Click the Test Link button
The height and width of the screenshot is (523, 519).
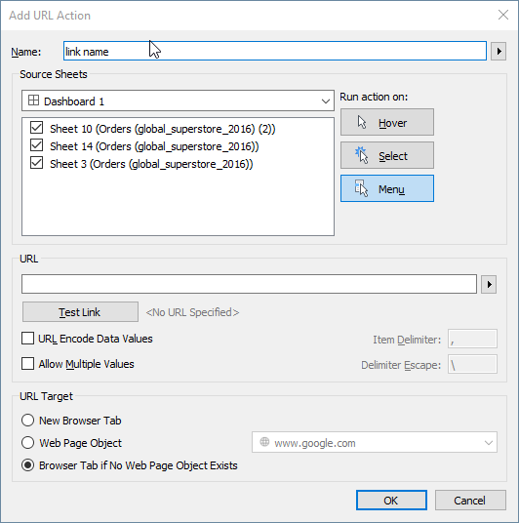click(80, 312)
